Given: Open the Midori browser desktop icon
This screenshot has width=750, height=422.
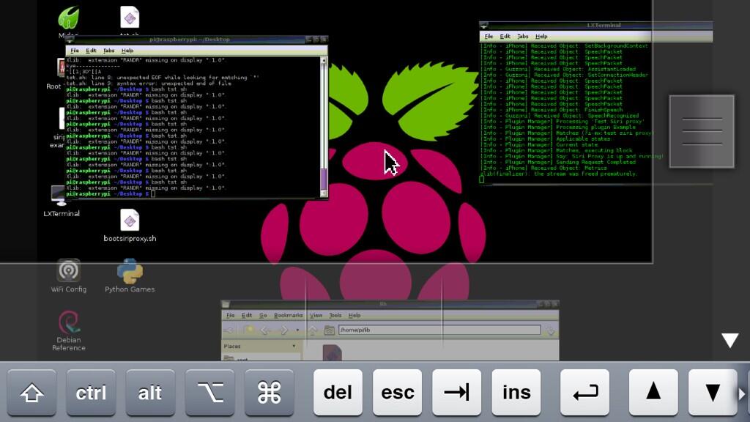Looking at the screenshot, I should (x=68, y=18).
